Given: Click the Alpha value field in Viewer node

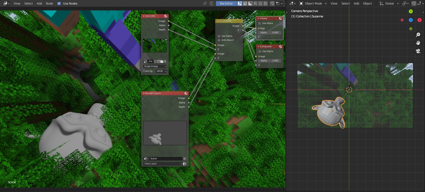Looking at the screenshot, I should [x=269, y=33].
